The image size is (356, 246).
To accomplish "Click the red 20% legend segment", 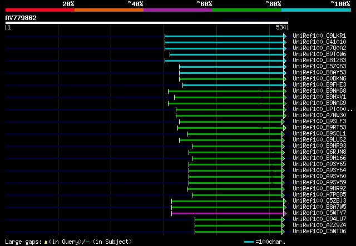I will point(40,10).
